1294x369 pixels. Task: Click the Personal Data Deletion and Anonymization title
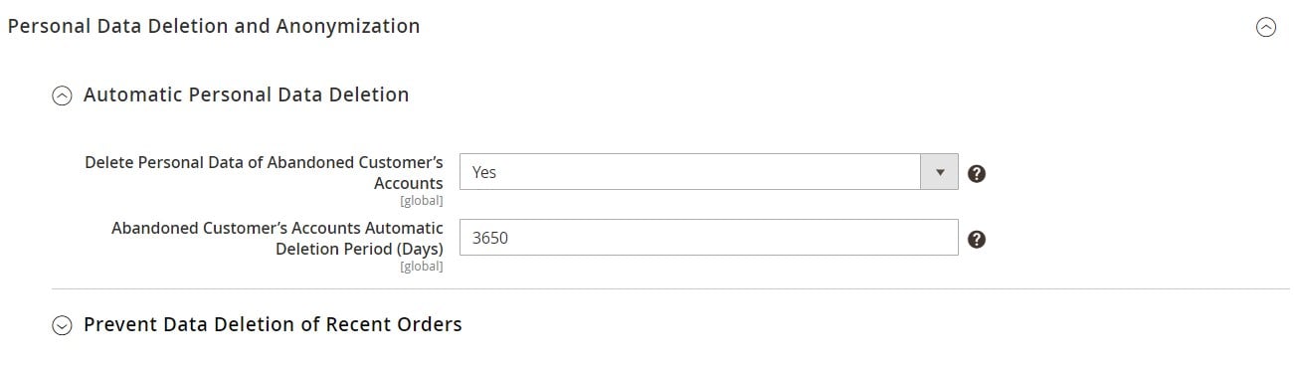click(x=214, y=27)
